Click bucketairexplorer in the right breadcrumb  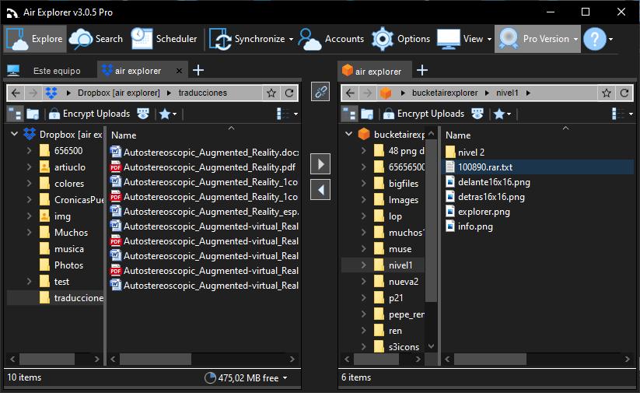(445, 93)
